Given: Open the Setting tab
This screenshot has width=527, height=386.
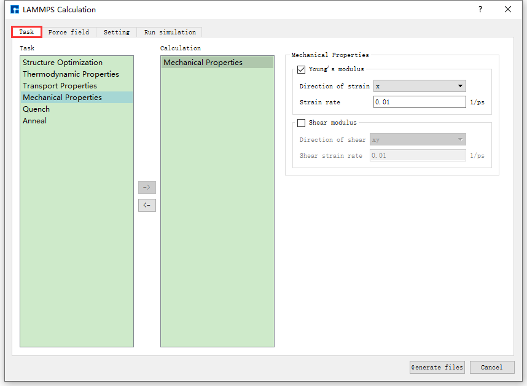Looking at the screenshot, I should click(116, 32).
